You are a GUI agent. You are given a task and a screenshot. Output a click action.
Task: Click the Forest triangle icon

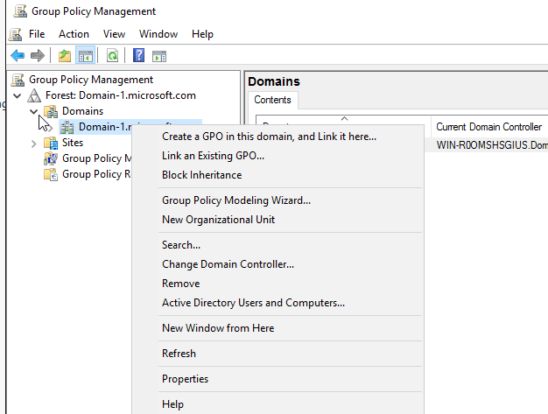coord(34,95)
